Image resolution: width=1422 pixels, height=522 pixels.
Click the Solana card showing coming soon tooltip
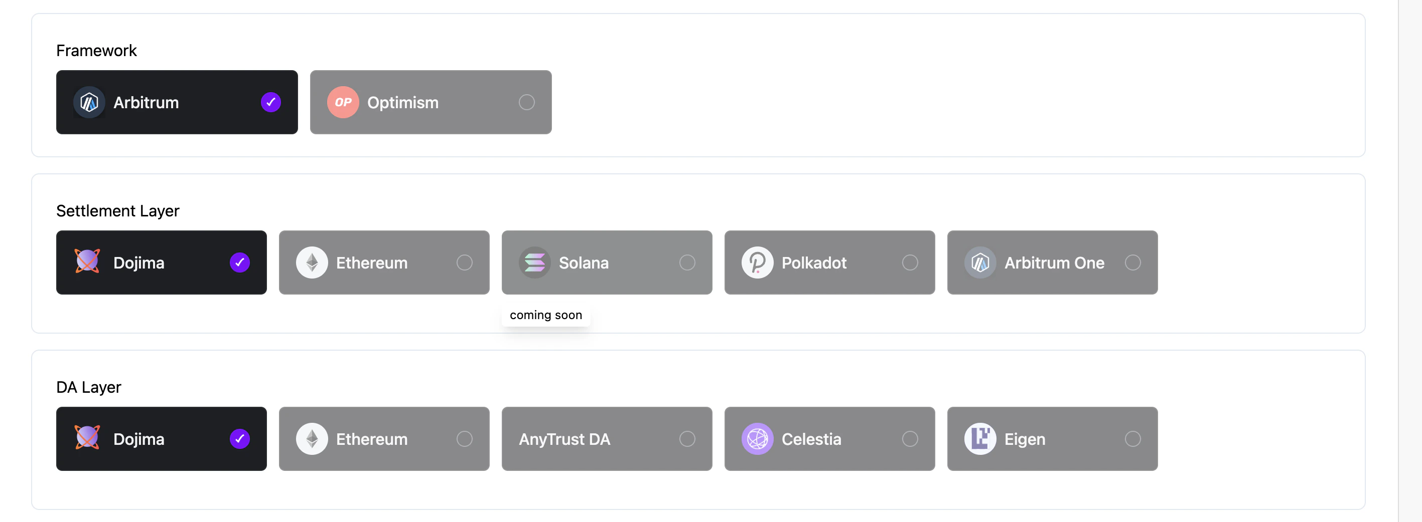pyautogui.click(x=606, y=263)
